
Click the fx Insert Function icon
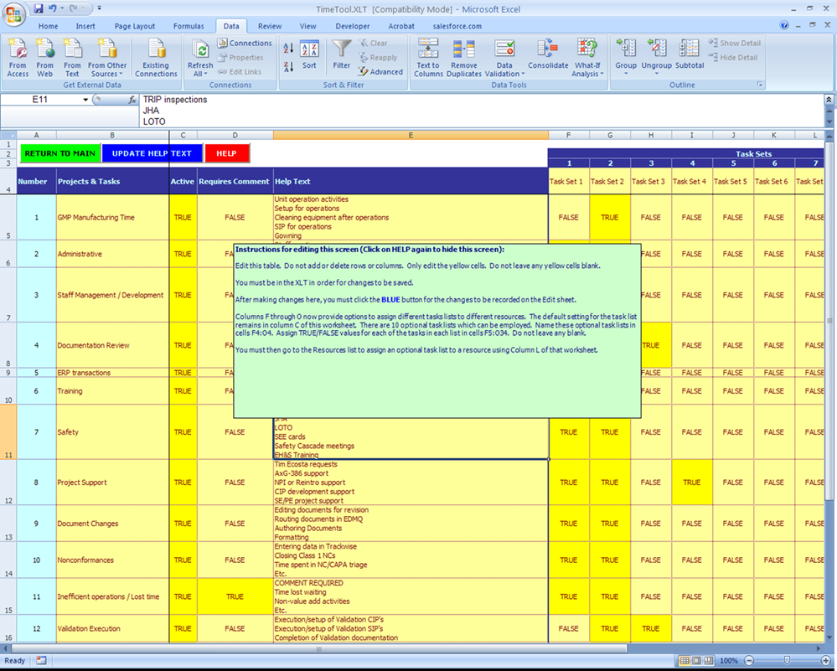click(132, 100)
